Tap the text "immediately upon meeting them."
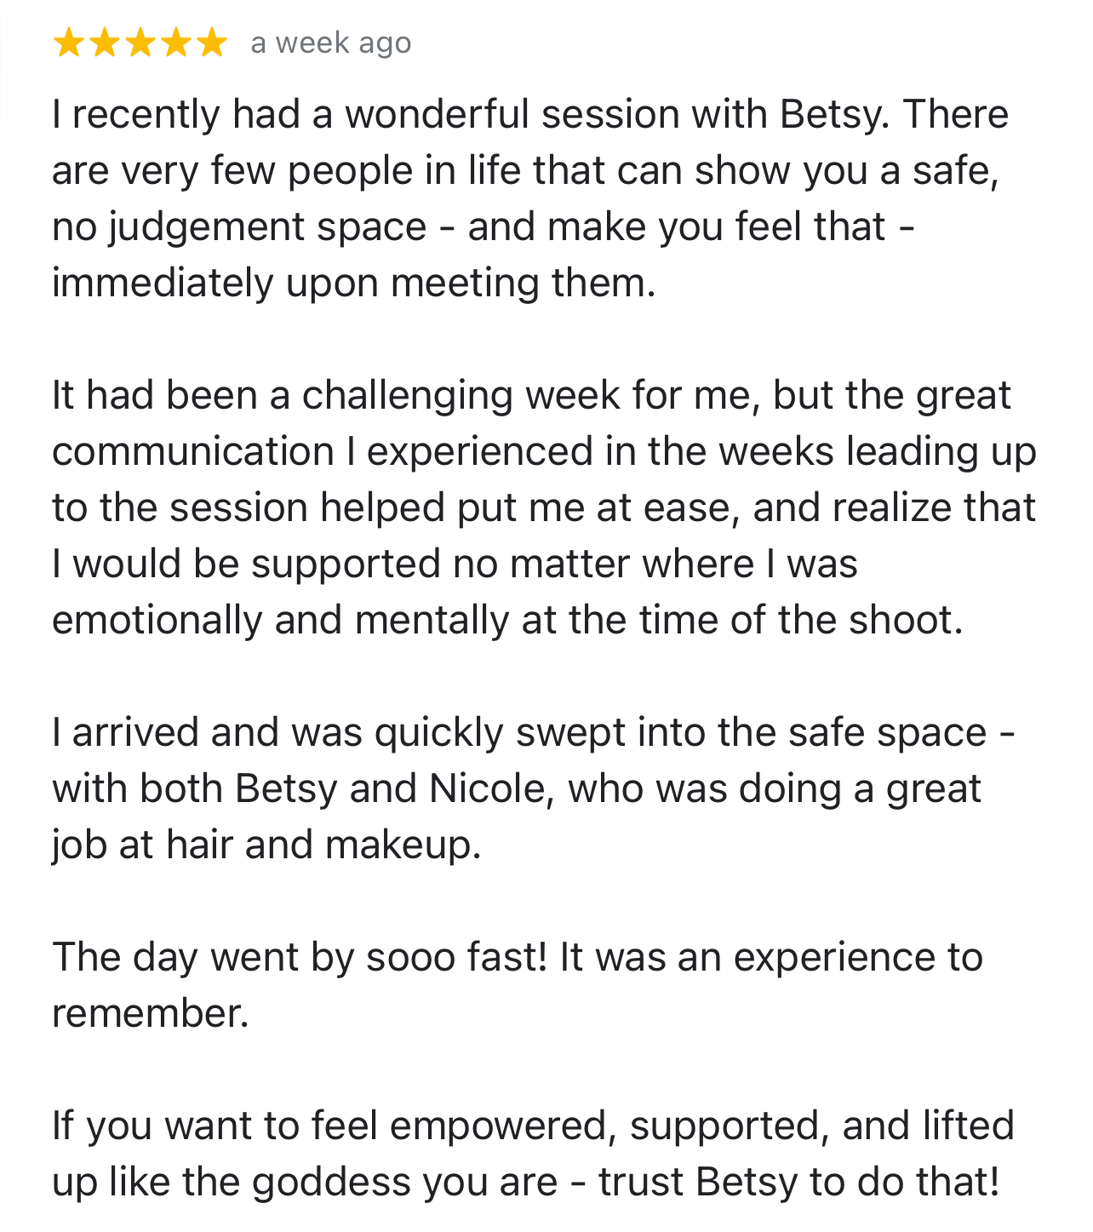Image resolution: width=1093 pixels, height=1232 pixels. point(353,283)
